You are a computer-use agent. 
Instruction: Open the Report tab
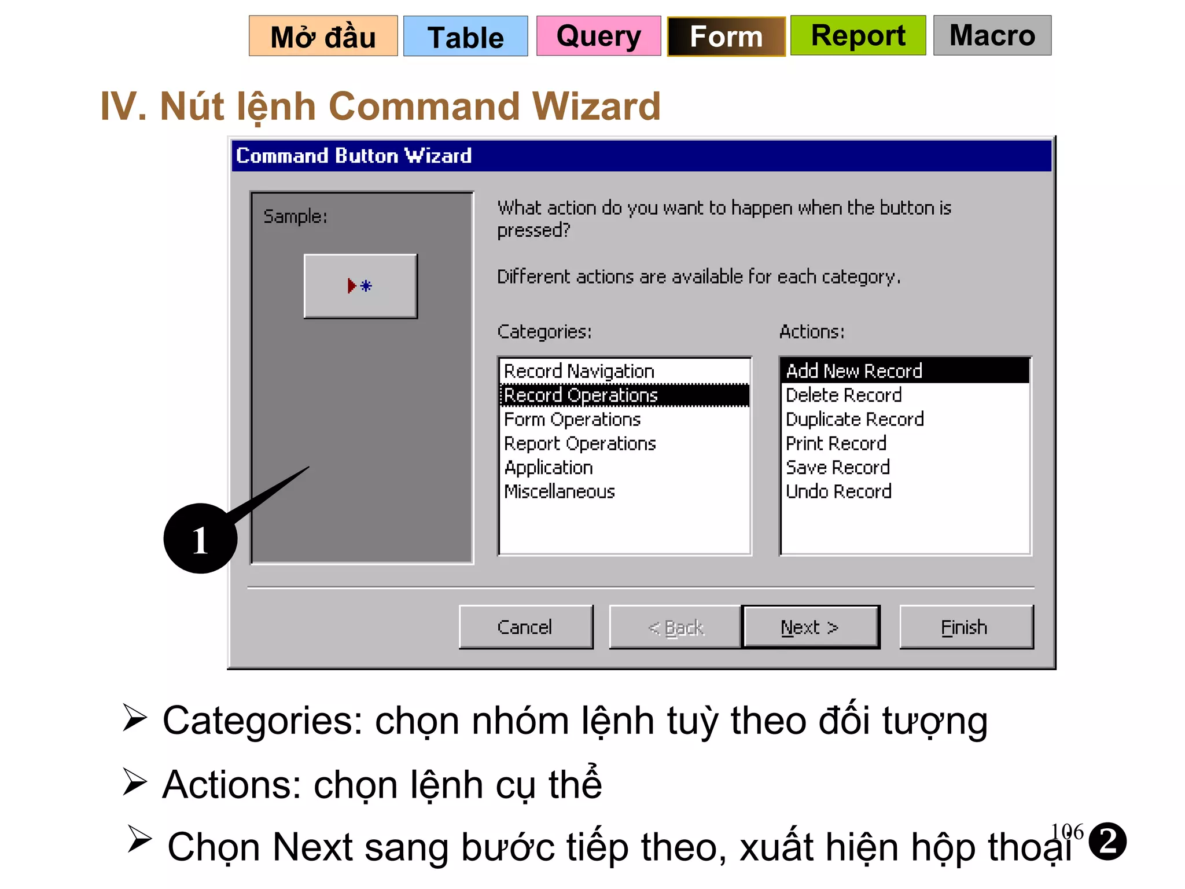[x=858, y=36]
